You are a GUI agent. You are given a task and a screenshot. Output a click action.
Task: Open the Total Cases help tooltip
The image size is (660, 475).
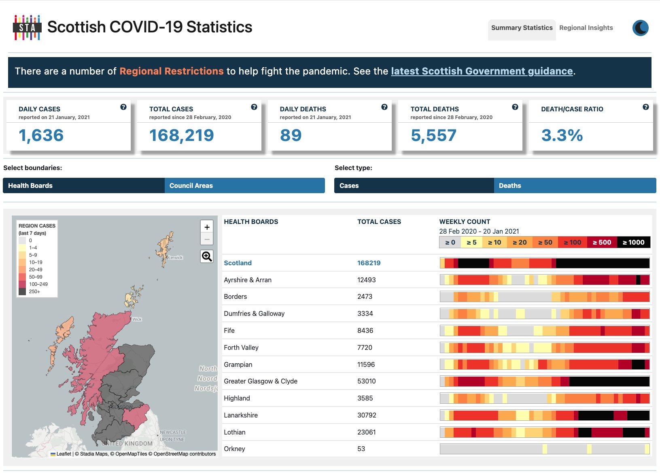pos(254,107)
